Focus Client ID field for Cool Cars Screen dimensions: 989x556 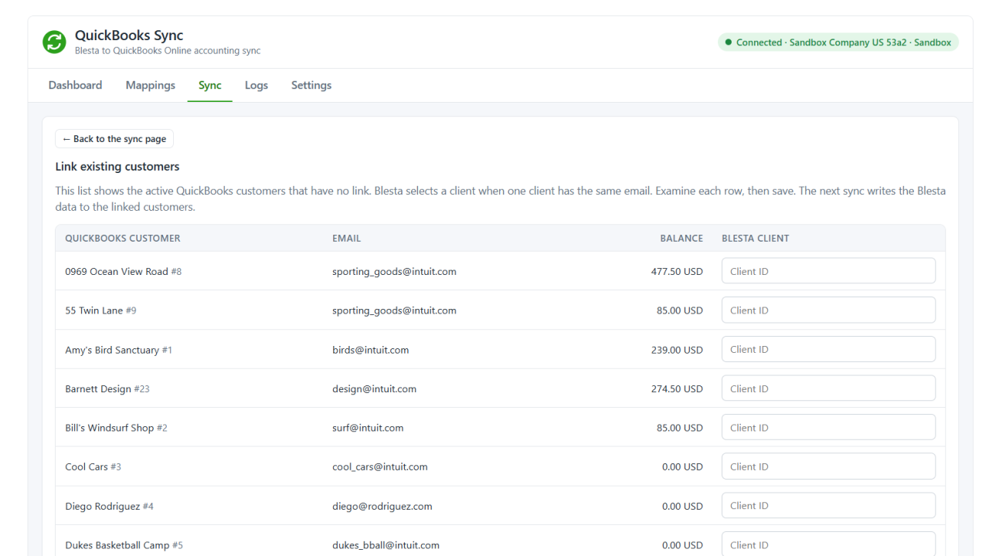click(828, 466)
